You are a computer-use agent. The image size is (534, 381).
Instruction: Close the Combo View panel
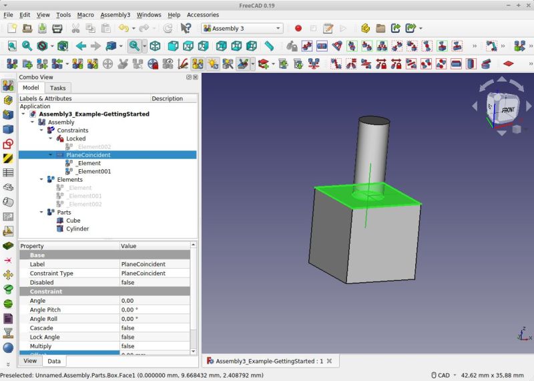click(x=195, y=77)
